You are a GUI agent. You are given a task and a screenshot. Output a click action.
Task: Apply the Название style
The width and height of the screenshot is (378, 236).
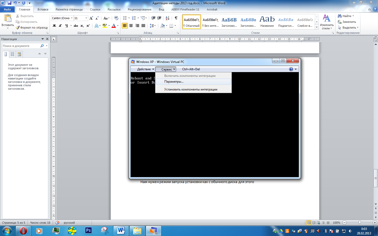(x=267, y=22)
